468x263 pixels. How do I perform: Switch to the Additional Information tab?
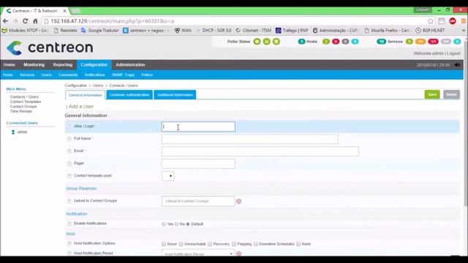[x=175, y=95]
